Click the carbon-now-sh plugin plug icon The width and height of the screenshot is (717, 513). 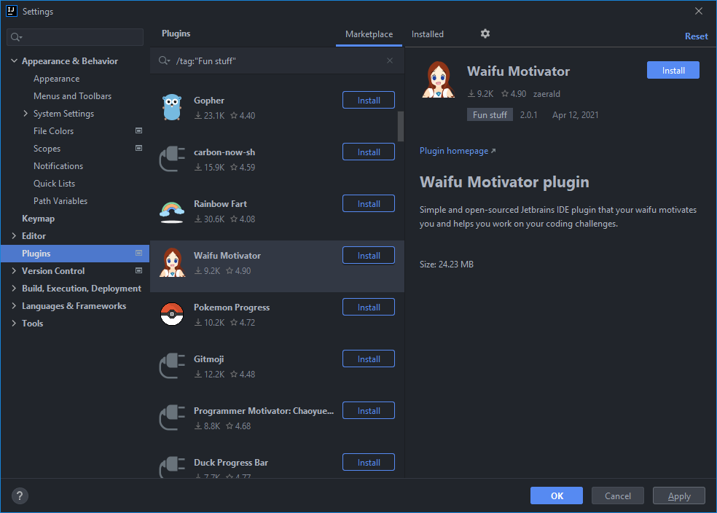coord(172,159)
